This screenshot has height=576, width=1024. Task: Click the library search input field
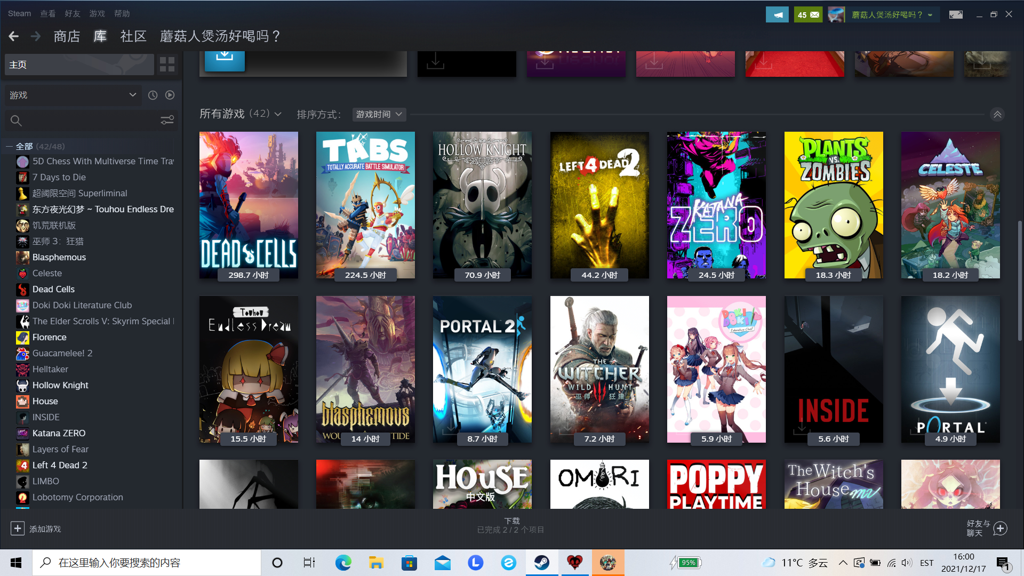click(91, 121)
